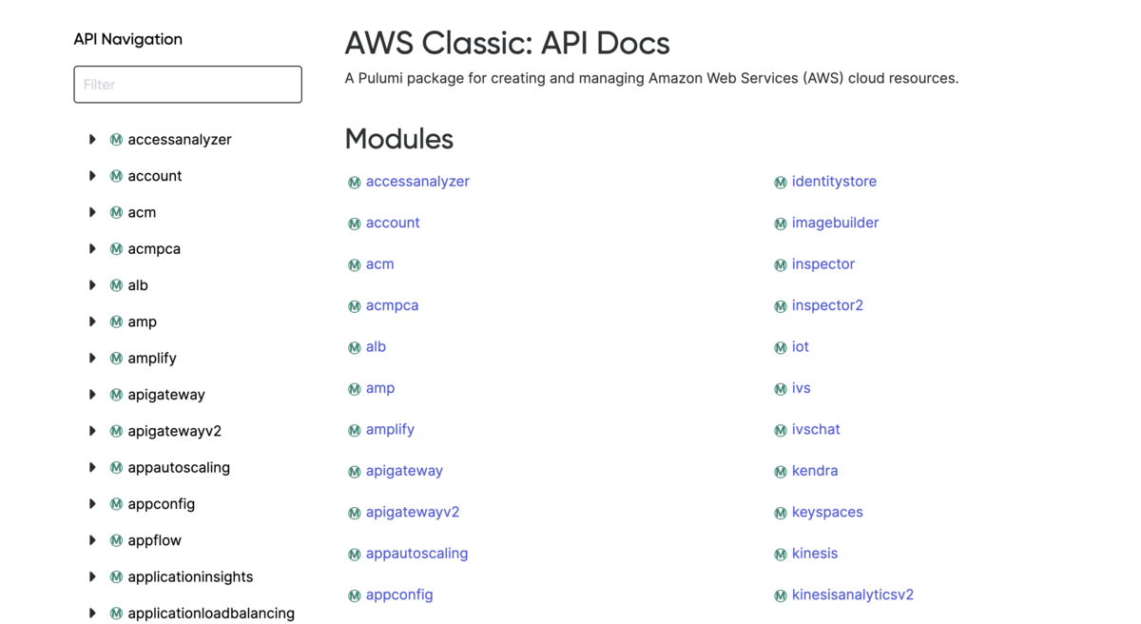The height and width of the screenshot is (624, 1141).
Task: Click module icon beside apigatewayv2 in sidebar
Action: point(116,431)
